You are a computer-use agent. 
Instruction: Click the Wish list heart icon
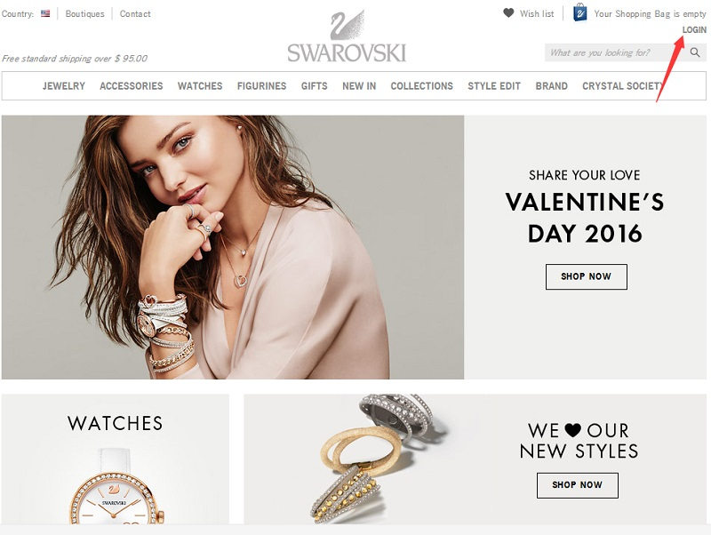click(x=508, y=13)
